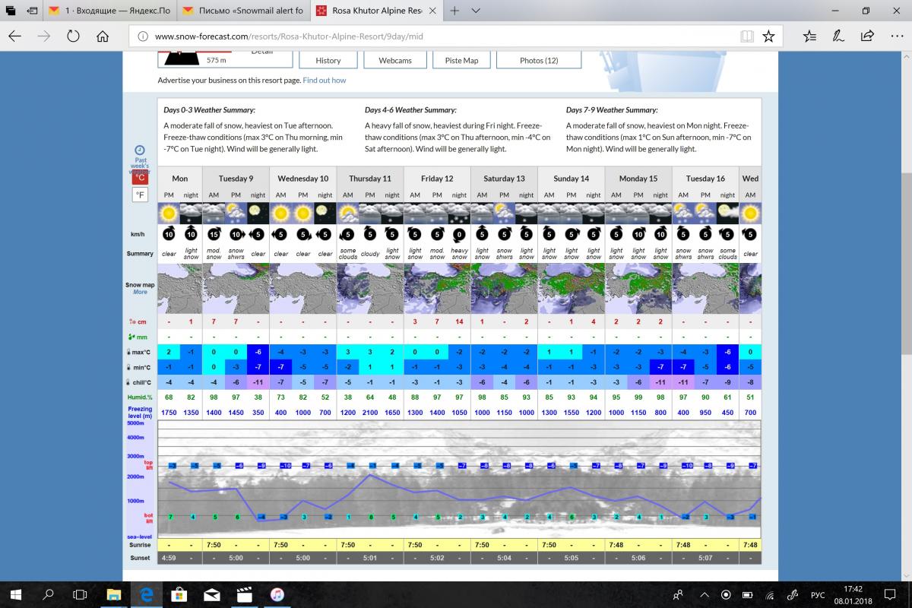This screenshot has width=912, height=608.
Task: Open the History forecast button
Action: pyautogui.click(x=328, y=60)
